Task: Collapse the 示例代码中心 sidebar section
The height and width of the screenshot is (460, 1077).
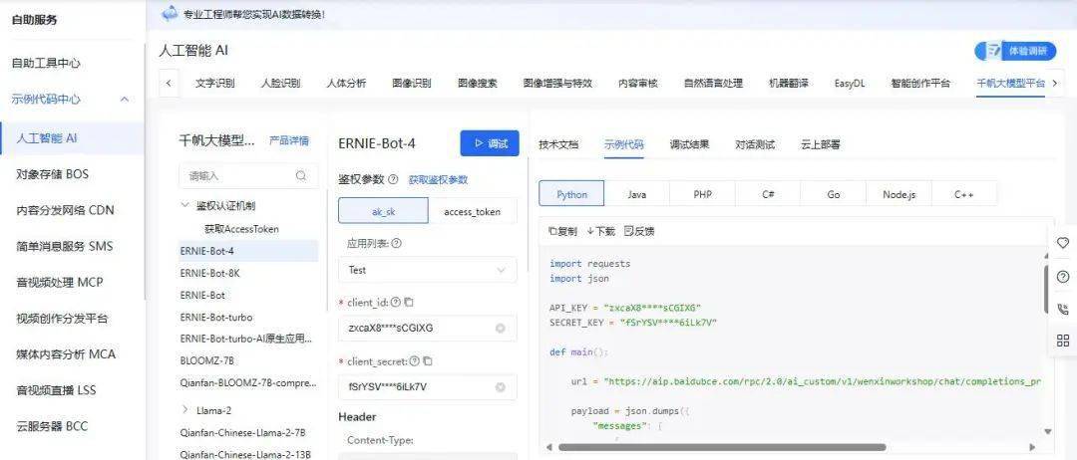Action: click(125, 100)
